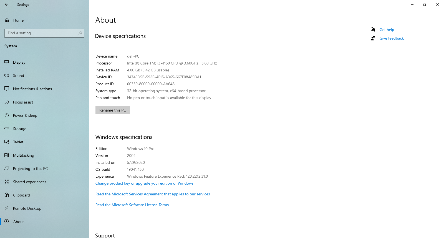Minimize the Settings window
Image resolution: width=444 pixels, height=238 pixels.
click(412, 4)
